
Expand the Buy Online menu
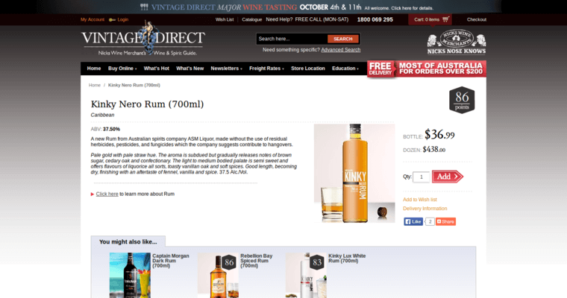point(122,69)
